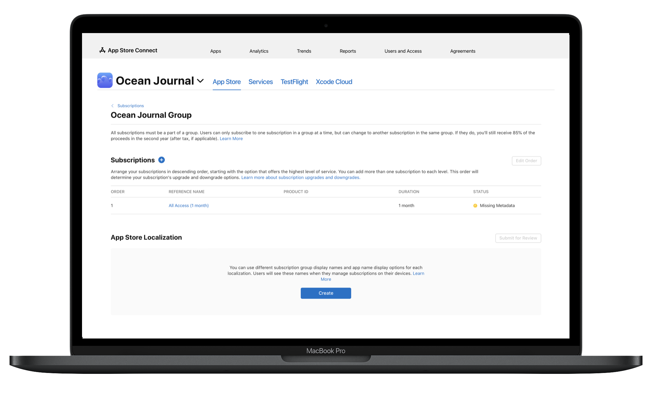Image resolution: width=658 pixels, height=395 pixels.
Task: Click the TestFlight tab icon
Action: (x=294, y=82)
